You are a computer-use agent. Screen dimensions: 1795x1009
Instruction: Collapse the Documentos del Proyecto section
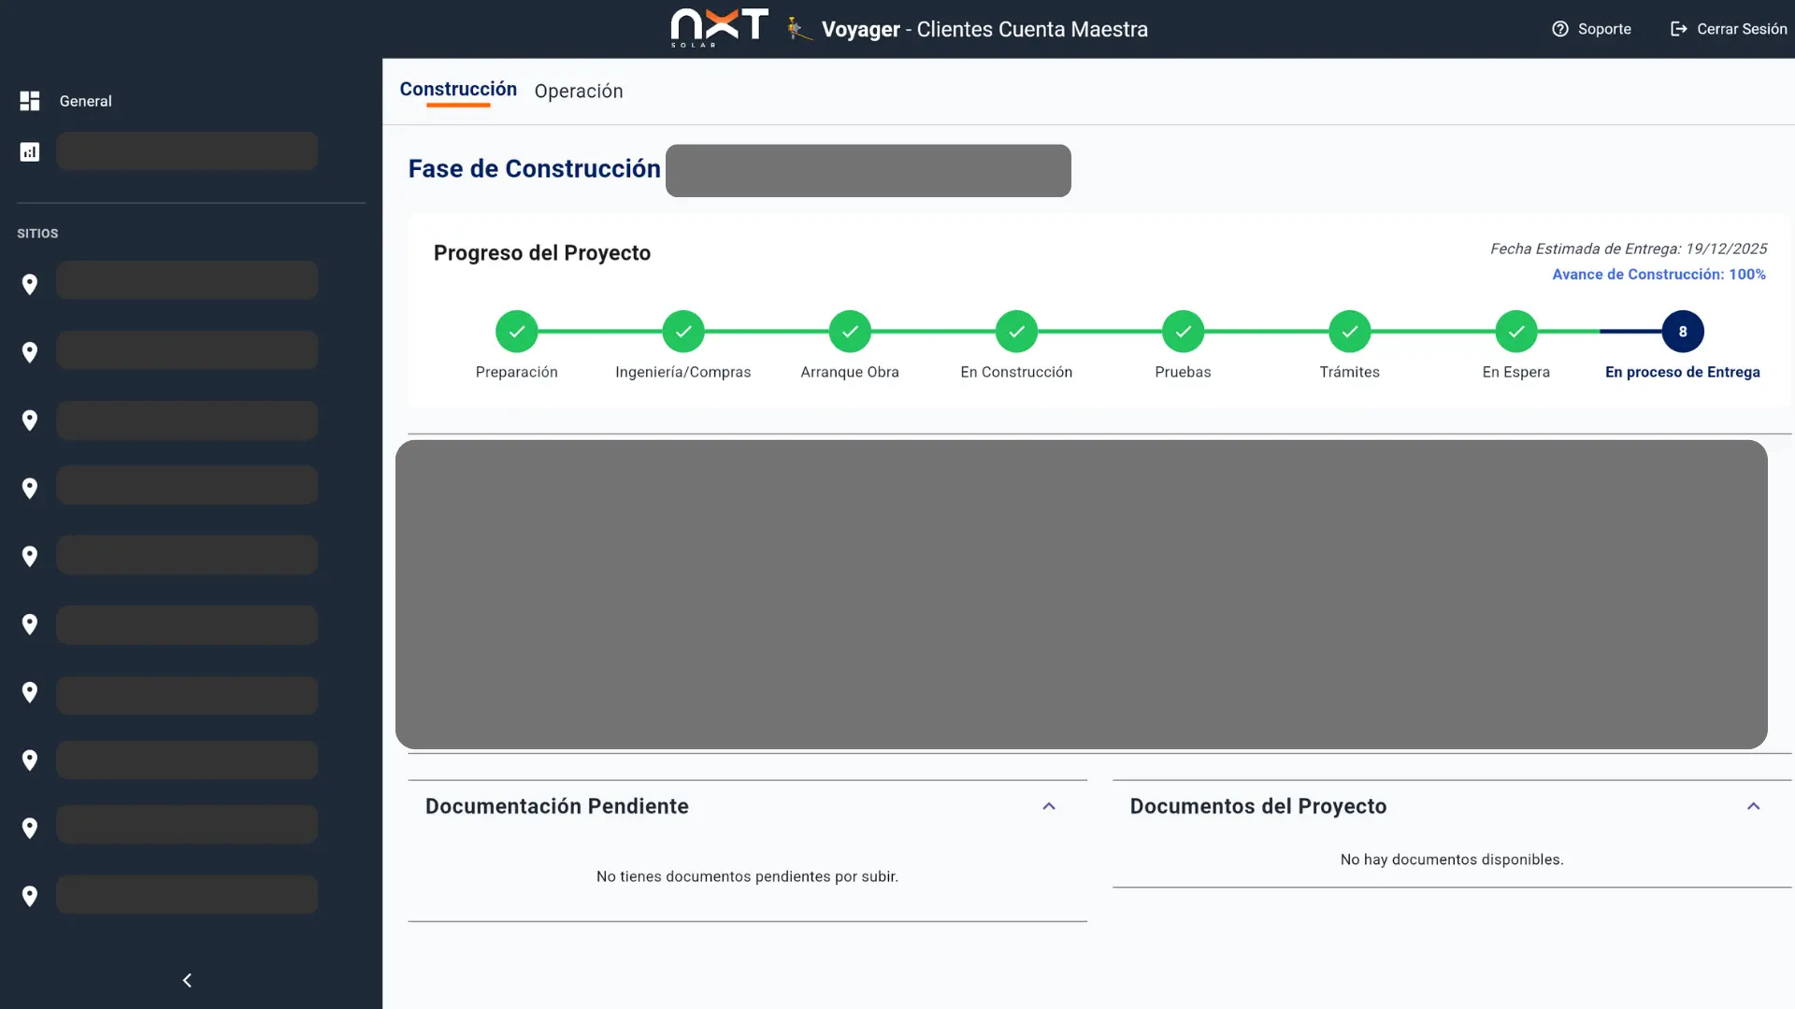click(1754, 806)
